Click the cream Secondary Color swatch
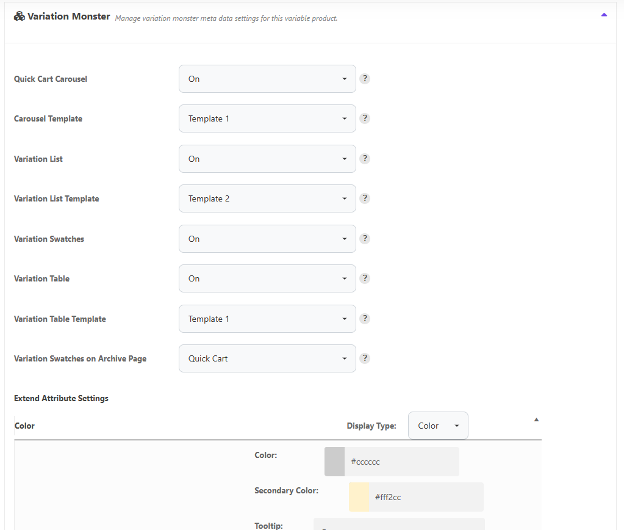This screenshot has width=624, height=530. coord(359,497)
